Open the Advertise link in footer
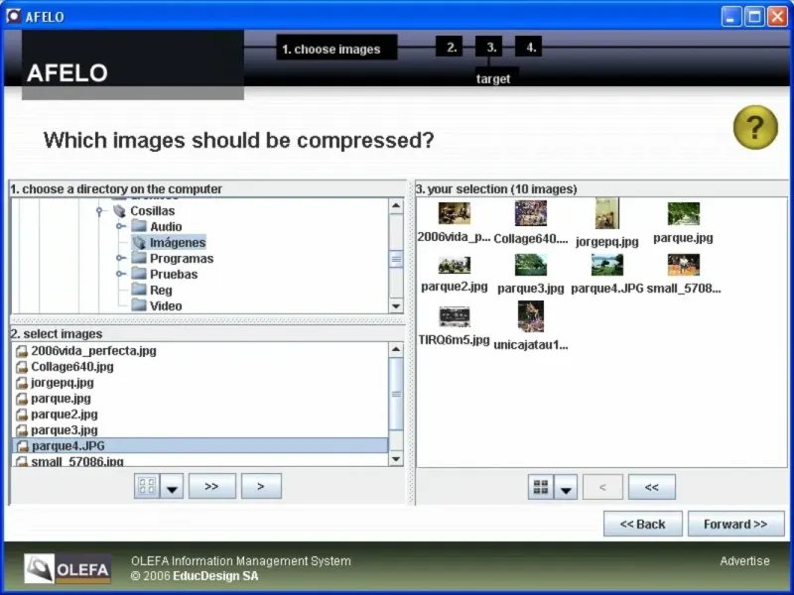 (x=744, y=560)
